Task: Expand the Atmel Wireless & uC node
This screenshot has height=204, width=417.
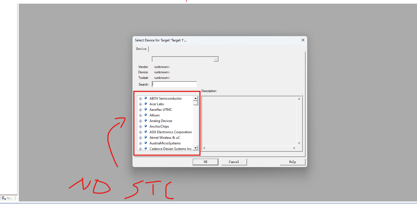Action: point(140,138)
